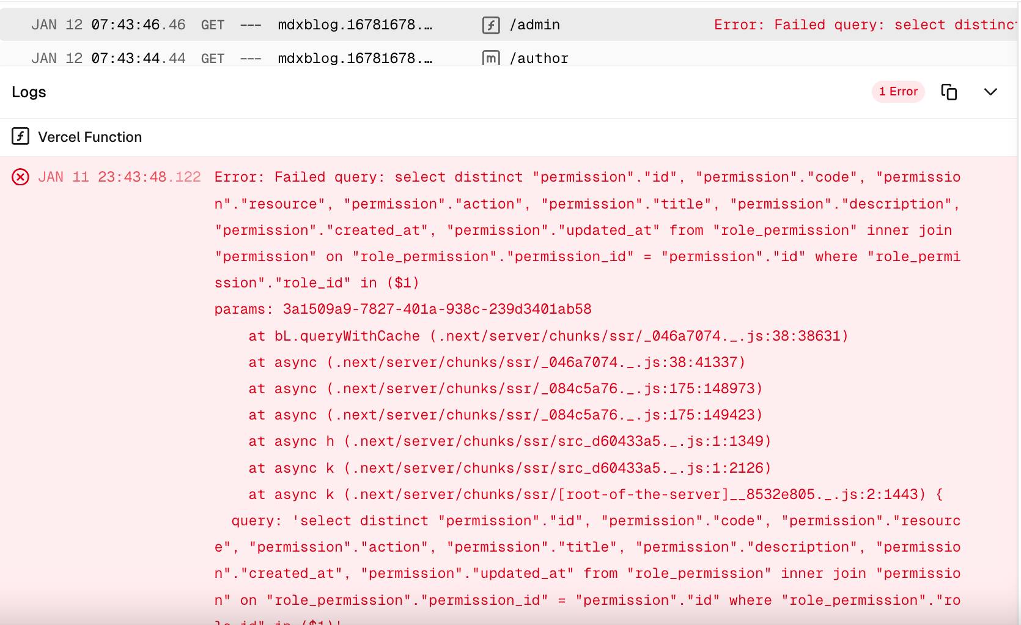Click the Vercel Function section icon

(21, 136)
